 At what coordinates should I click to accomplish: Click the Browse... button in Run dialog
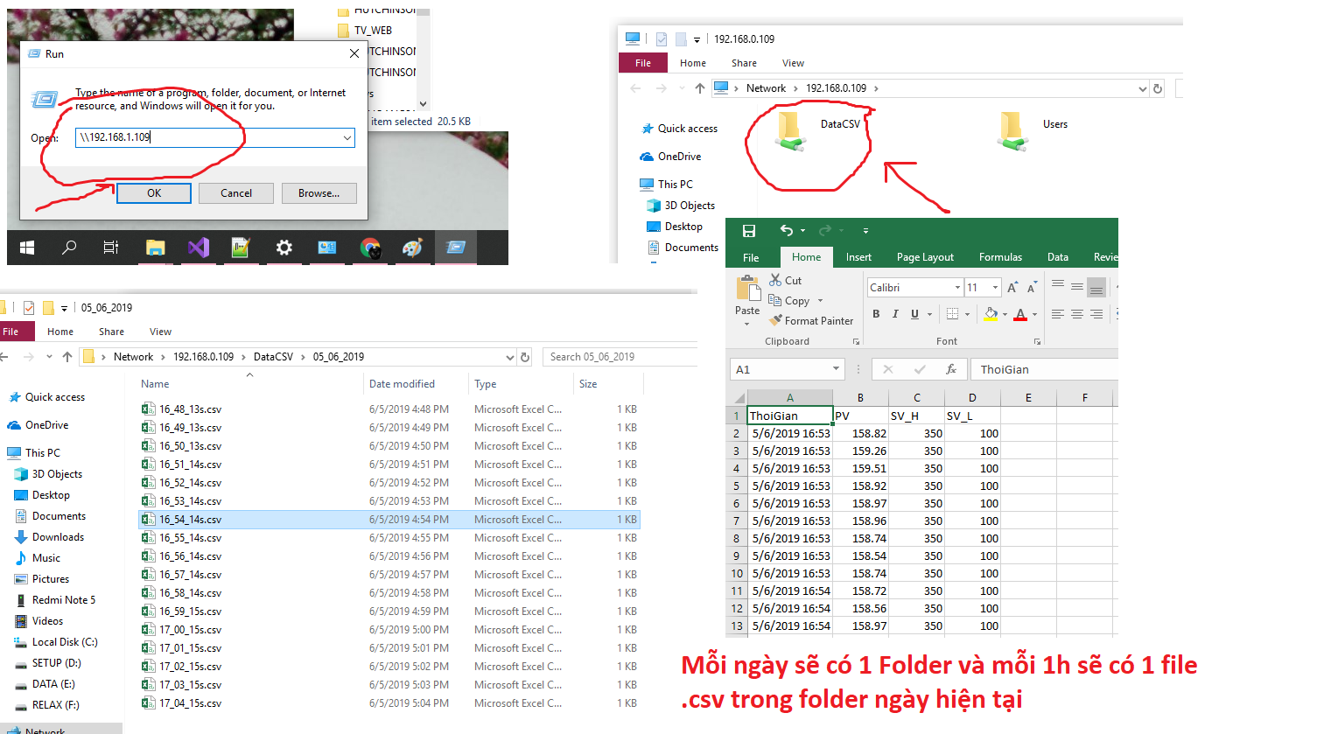pyautogui.click(x=319, y=193)
